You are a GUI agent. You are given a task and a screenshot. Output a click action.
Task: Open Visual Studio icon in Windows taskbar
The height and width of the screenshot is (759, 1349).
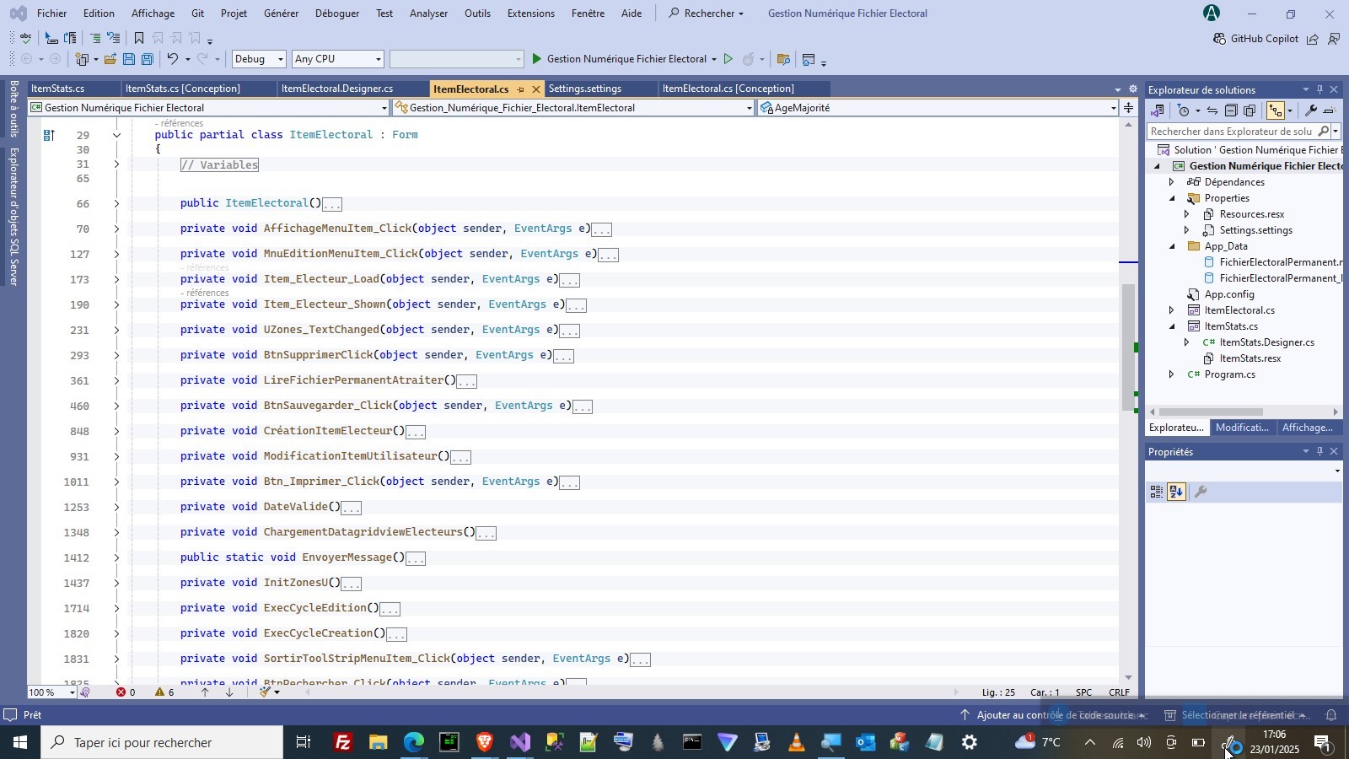(x=520, y=742)
